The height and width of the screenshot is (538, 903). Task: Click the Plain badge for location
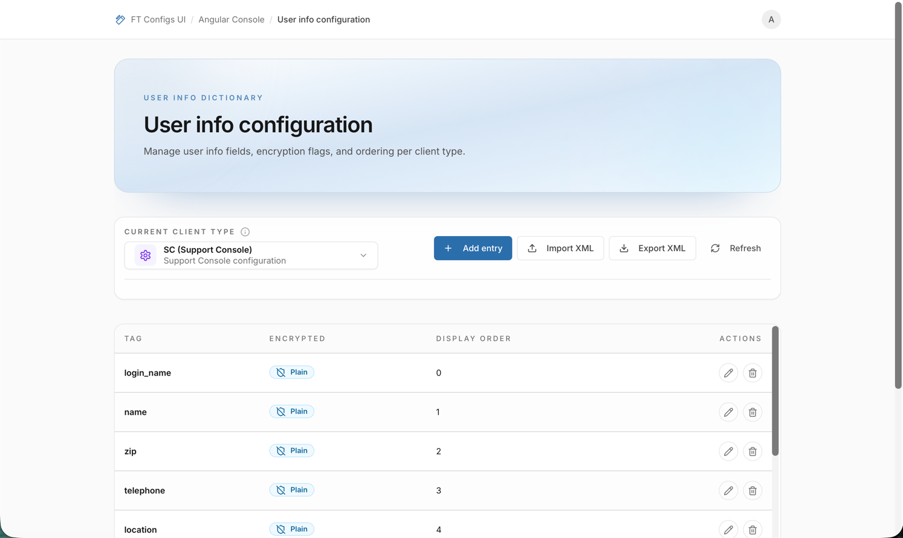click(x=291, y=529)
